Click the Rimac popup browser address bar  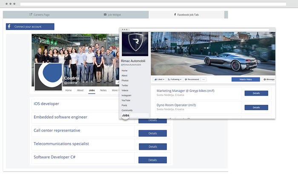click(x=199, y=30)
